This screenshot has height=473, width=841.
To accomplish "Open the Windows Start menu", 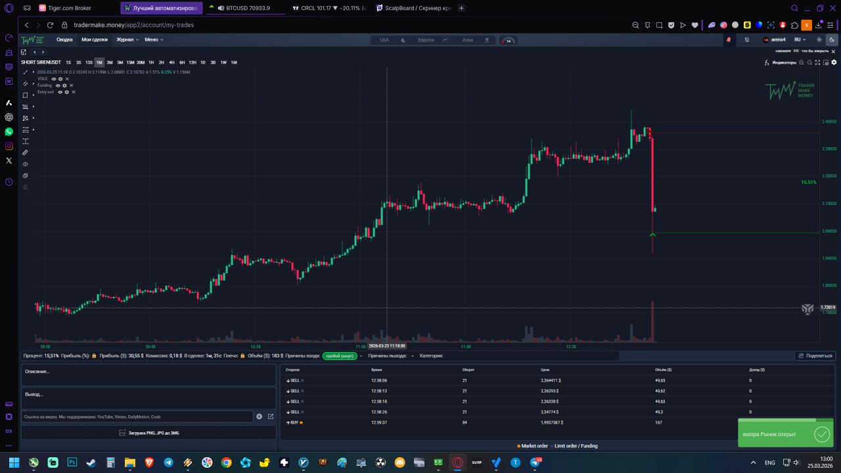I will (x=14, y=462).
